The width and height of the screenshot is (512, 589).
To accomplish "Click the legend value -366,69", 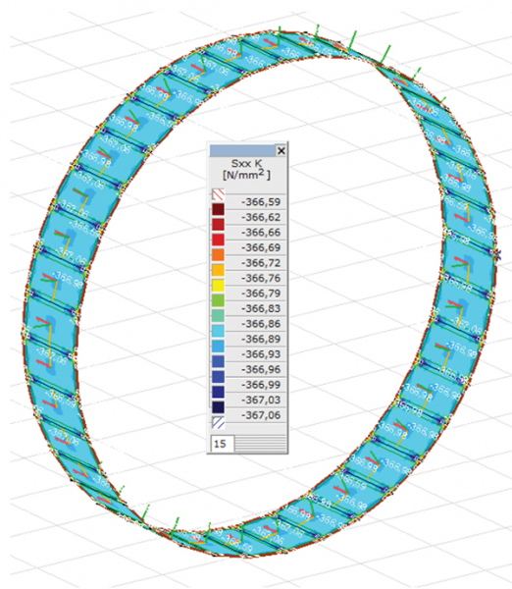I will [x=261, y=248].
